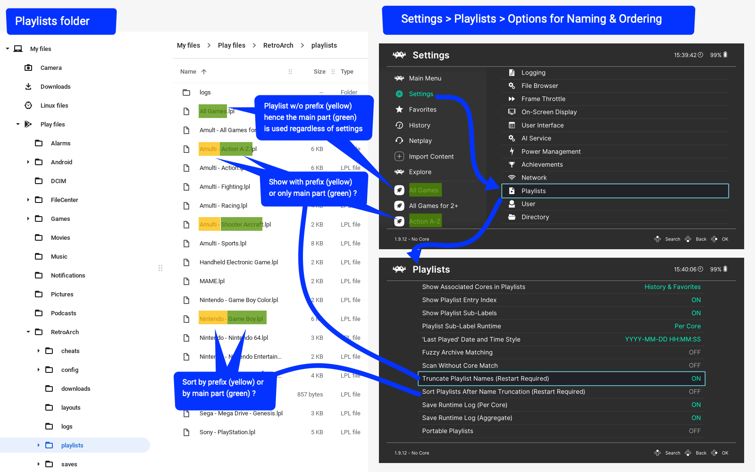Toggle Portable Playlists OFF value
This screenshot has width=755, height=472.
coord(695,431)
